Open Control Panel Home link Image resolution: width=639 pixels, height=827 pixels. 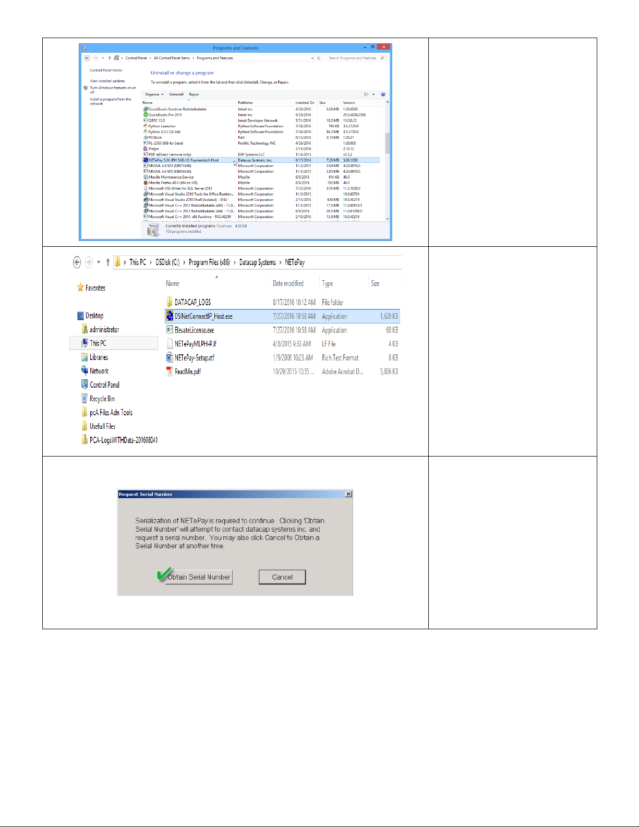[x=106, y=70]
